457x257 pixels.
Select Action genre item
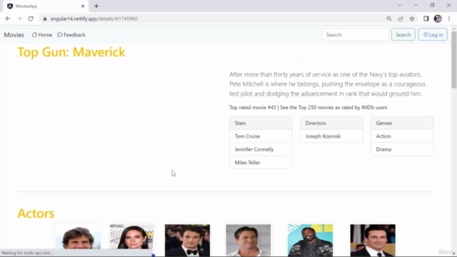click(402, 136)
